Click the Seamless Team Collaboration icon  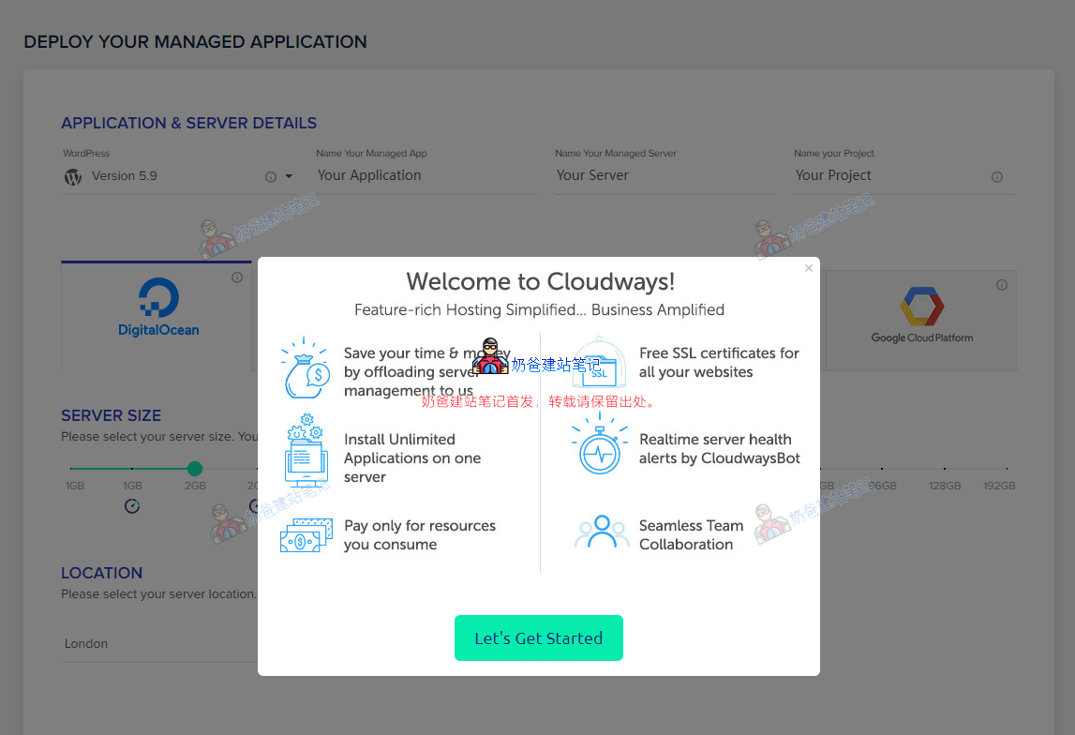pyautogui.click(x=601, y=532)
